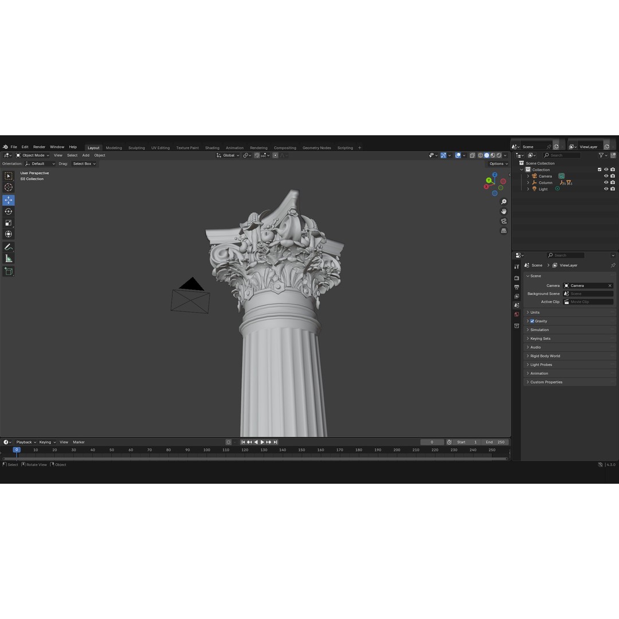This screenshot has height=619, width=619.
Task: Switch to the Sculpting workspace tab
Action: [136, 147]
